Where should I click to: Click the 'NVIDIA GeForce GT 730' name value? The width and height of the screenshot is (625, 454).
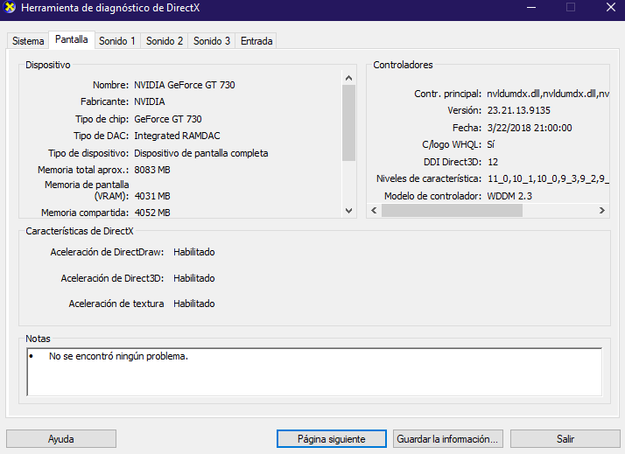[185, 85]
